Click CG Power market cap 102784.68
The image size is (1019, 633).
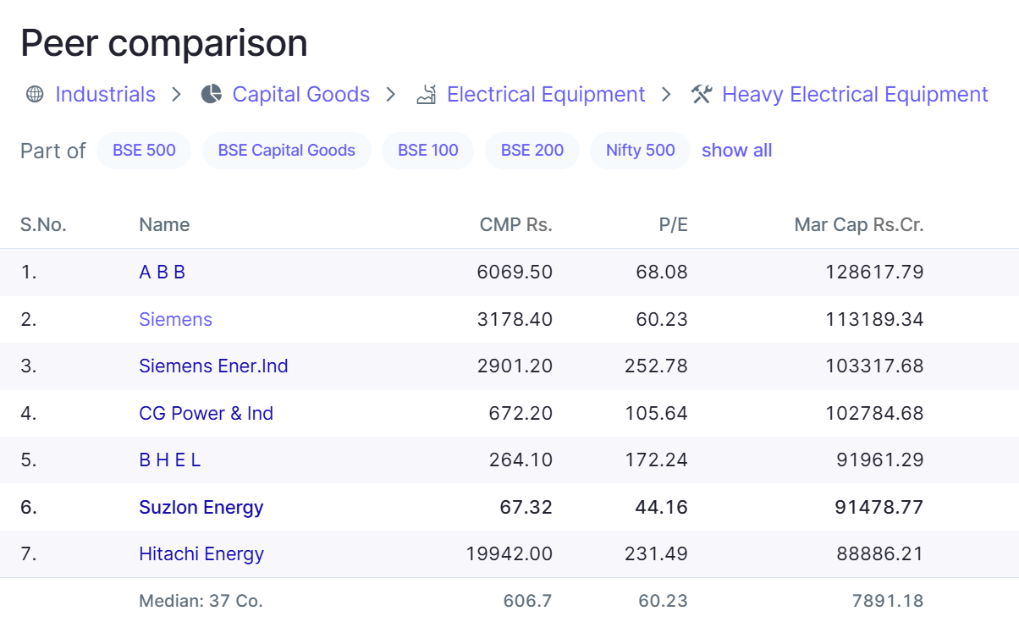874,414
